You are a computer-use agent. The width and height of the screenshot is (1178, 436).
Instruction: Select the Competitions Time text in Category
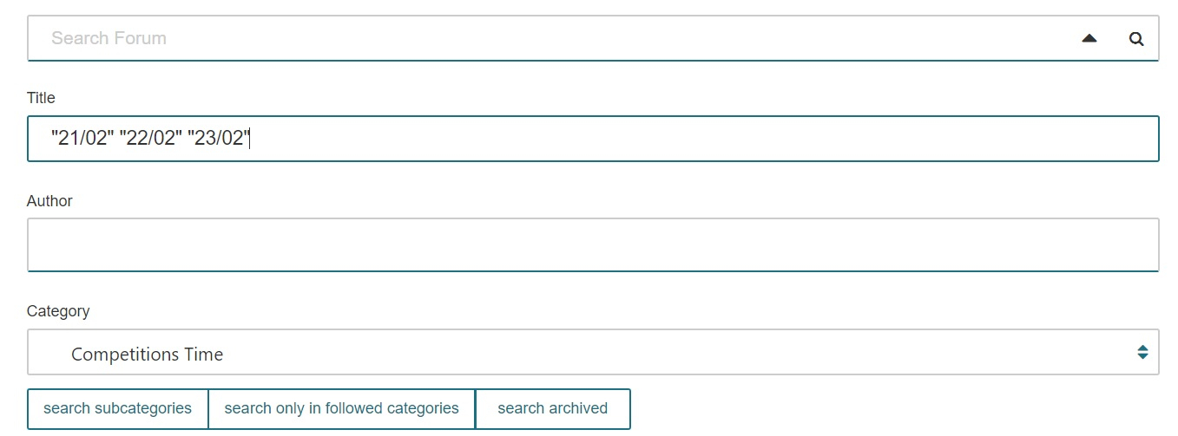coord(147,355)
